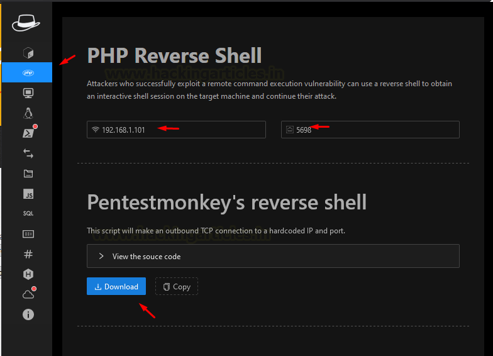The image size is (493, 356).
Task: Click the IP address field 192.168.1.101
Action: tap(176, 130)
